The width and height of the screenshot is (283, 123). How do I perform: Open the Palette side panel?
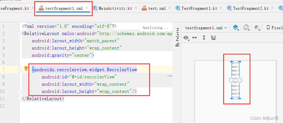178,37
